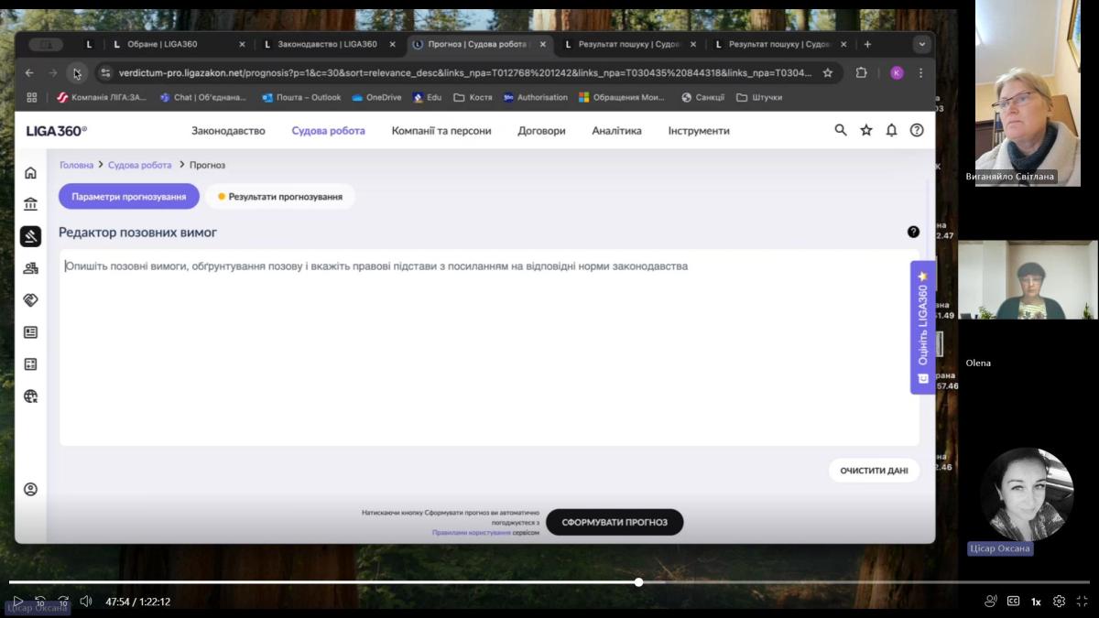Switch to Результати прогнозування tab
This screenshot has height=618, width=1099.
click(280, 196)
